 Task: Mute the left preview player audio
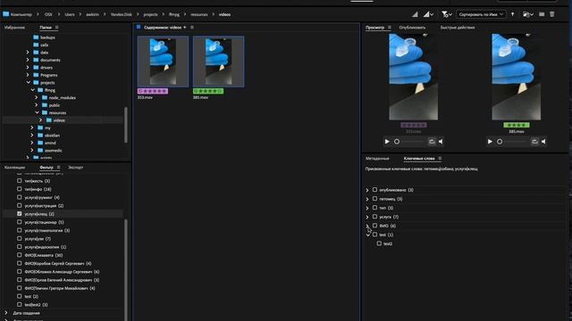click(x=441, y=142)
